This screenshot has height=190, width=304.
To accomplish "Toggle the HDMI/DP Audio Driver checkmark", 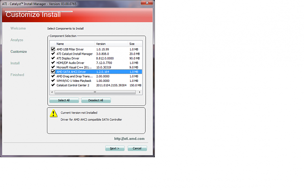I will pyautogui.click(x=53, y=62).
